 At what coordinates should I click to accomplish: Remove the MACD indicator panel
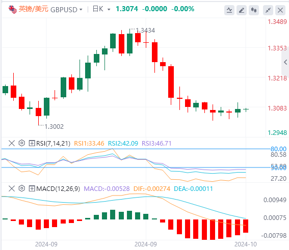12,188
